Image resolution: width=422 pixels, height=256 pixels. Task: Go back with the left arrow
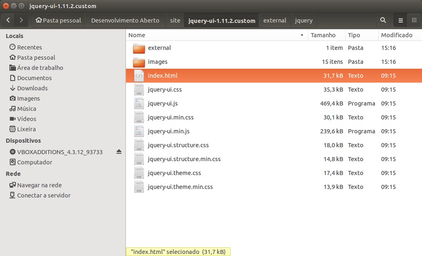9,20
